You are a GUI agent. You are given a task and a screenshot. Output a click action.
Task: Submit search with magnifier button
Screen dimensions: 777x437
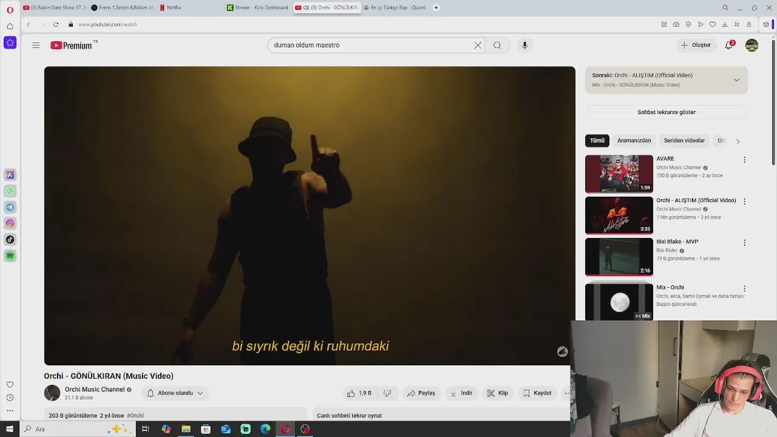pyautogui.click(x=497, y=45)
